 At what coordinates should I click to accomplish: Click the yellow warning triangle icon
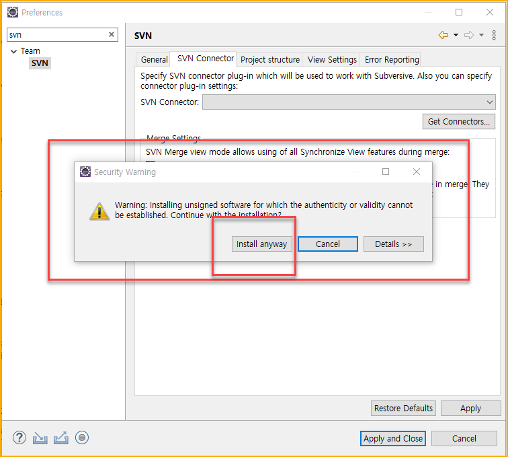tap(99, 211)
